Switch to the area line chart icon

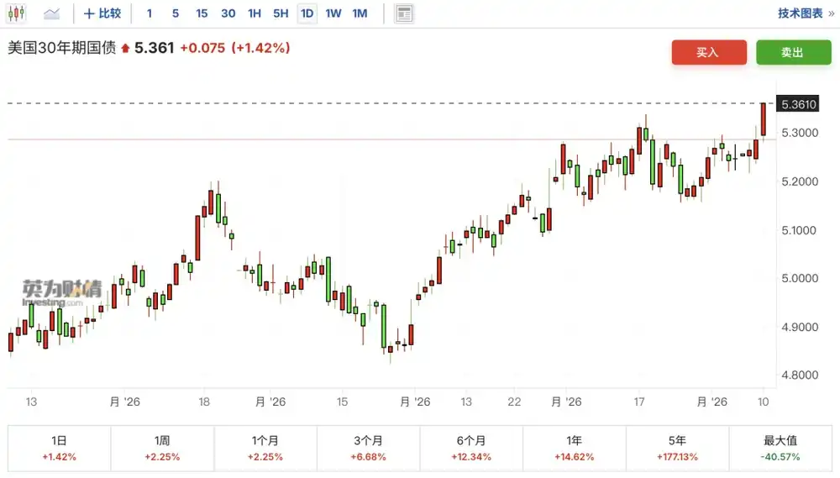point(51,13)
